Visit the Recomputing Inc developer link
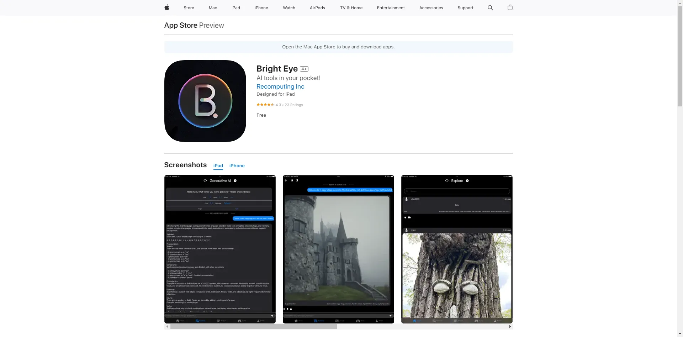The width and height of the screenshot is (683, 337). click(x=280, y=86)
